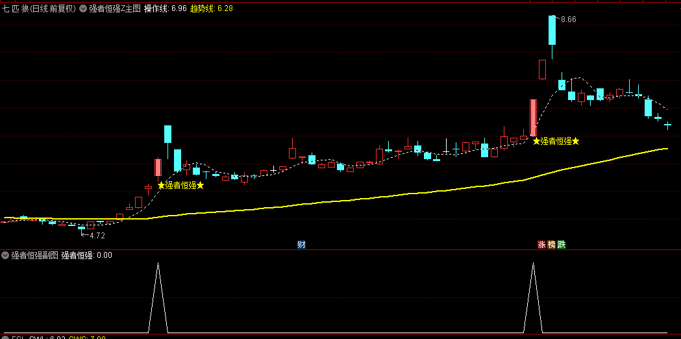Click the 4.72 low price label

(97, 236)
